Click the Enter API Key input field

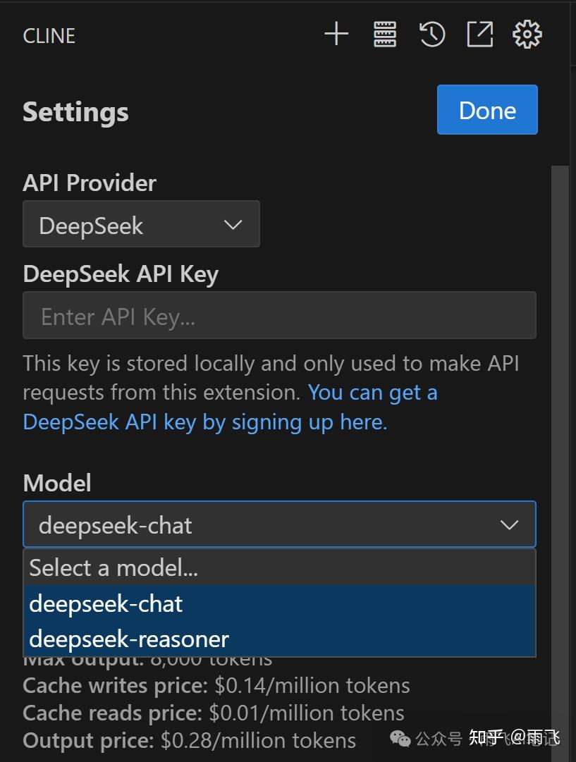pos(279,315)
